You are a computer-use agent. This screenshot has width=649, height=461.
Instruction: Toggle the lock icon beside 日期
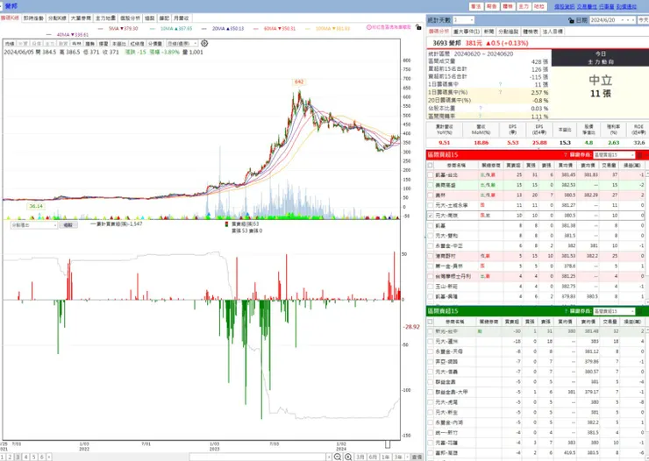pos(571,20)
